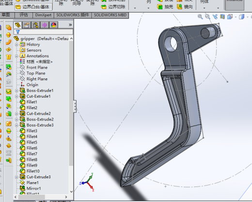This screenshot has height=202, width=252.
Task: Click the 镜向 mirror icon
Action: point(179,7)
